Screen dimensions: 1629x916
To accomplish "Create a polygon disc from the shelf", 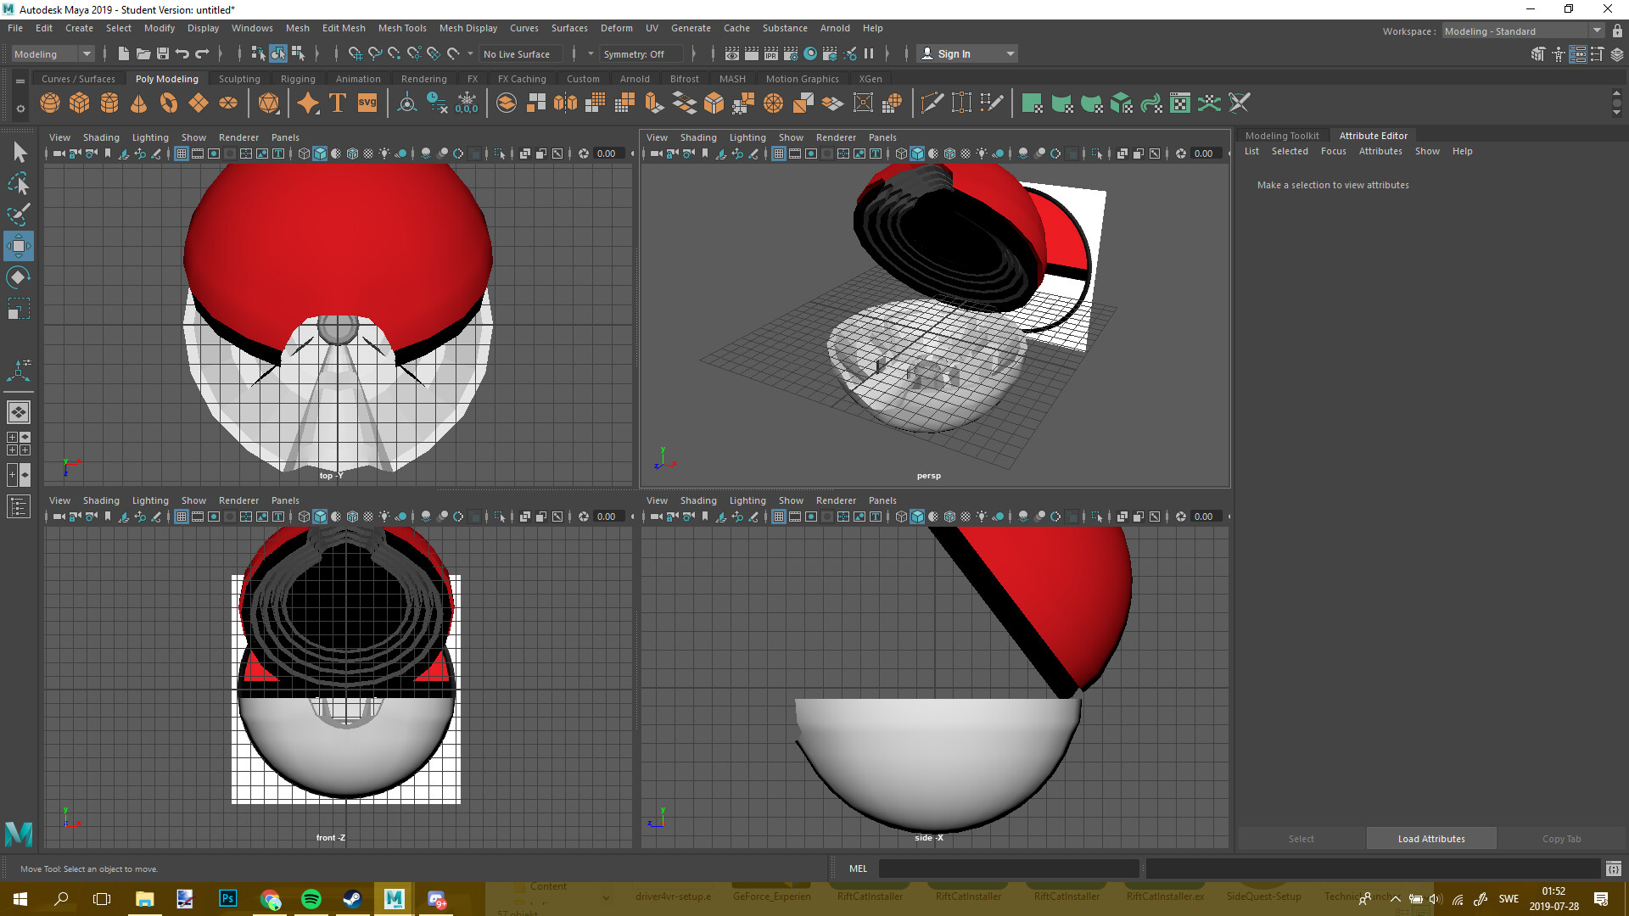I will 228,103.
